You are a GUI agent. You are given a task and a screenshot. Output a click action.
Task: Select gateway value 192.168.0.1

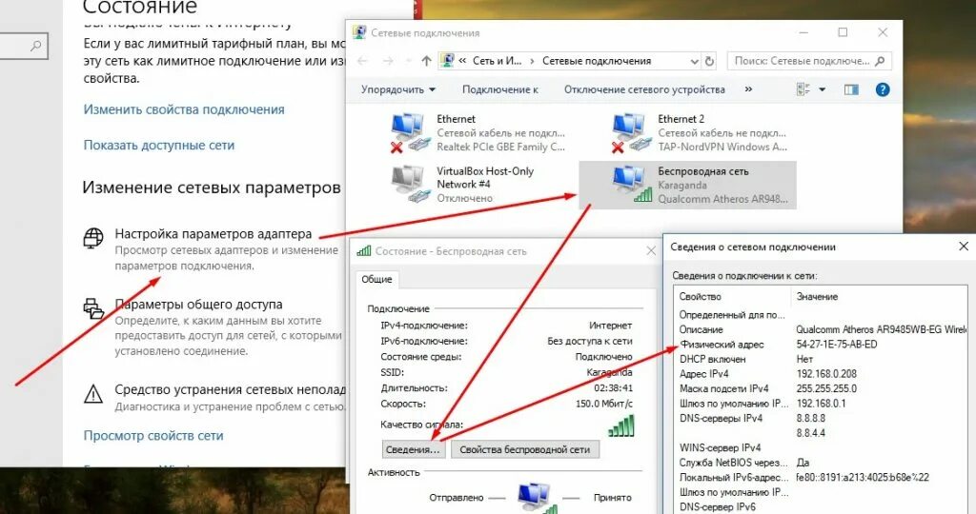click(x=821, y=404)
